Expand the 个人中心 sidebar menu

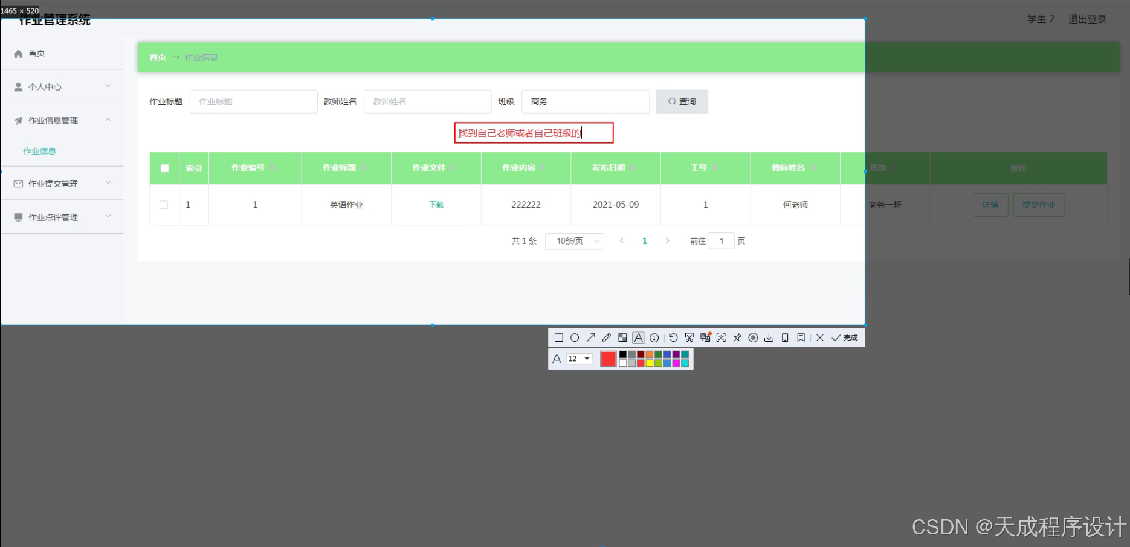62,86
